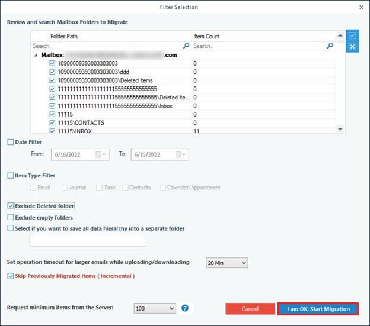
Task: Open the 100 minimum items dropdown
Action: tap(155, 308)
